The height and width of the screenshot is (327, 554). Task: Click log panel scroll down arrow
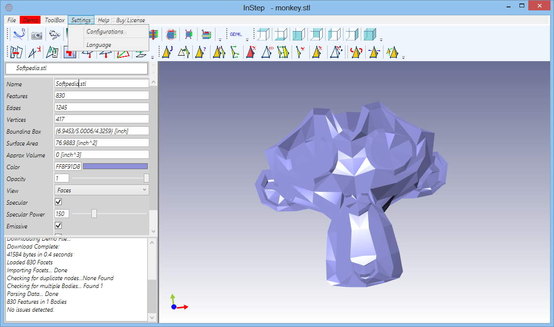[152, 318]
